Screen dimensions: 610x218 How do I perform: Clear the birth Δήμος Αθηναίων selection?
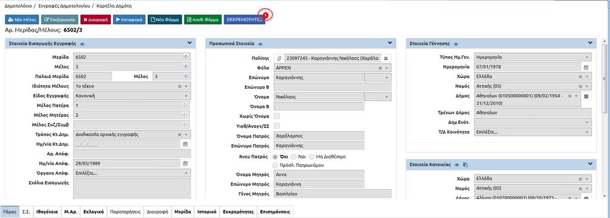click(570, 96)
